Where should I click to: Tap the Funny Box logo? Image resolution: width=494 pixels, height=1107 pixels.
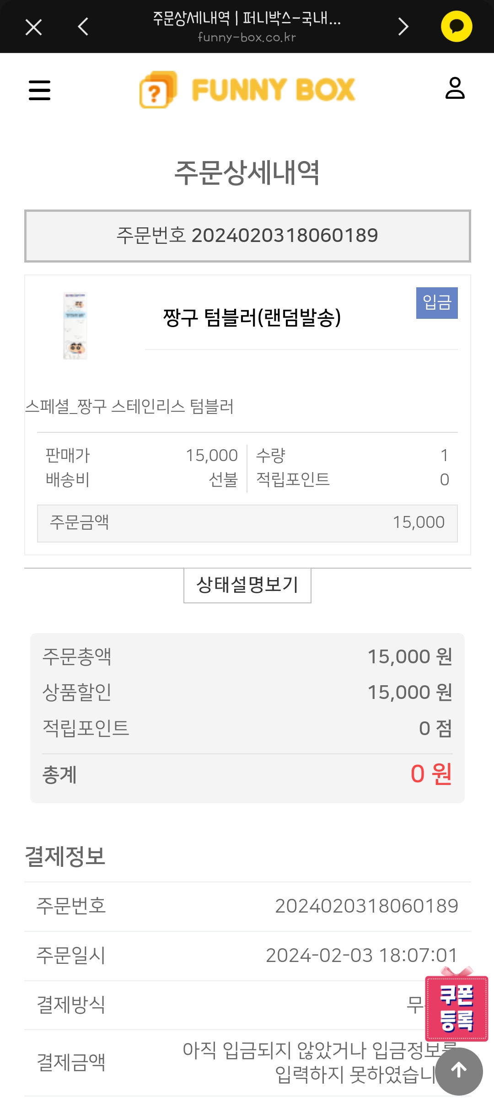click(247, 90)
